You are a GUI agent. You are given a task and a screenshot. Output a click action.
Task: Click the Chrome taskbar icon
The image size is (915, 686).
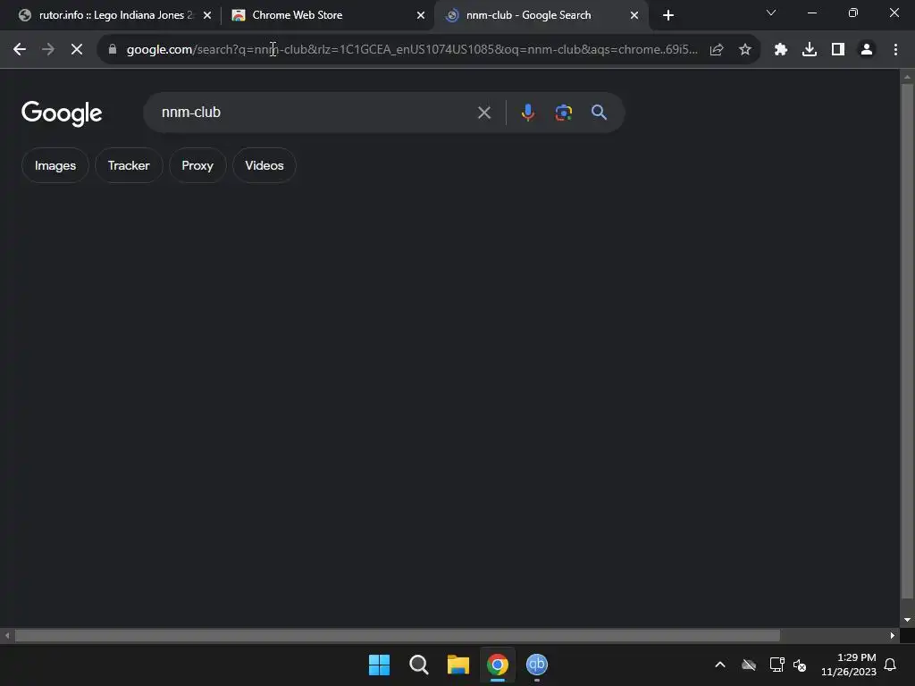click(x=497, y=665)
